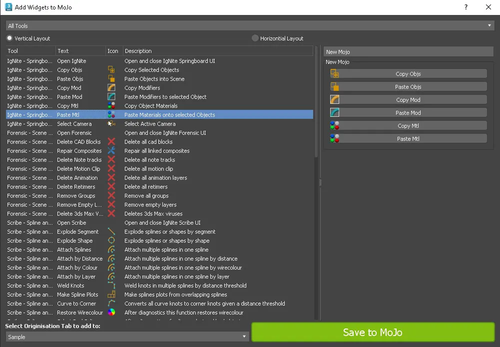Click the Attach by Layer icon

111,276
